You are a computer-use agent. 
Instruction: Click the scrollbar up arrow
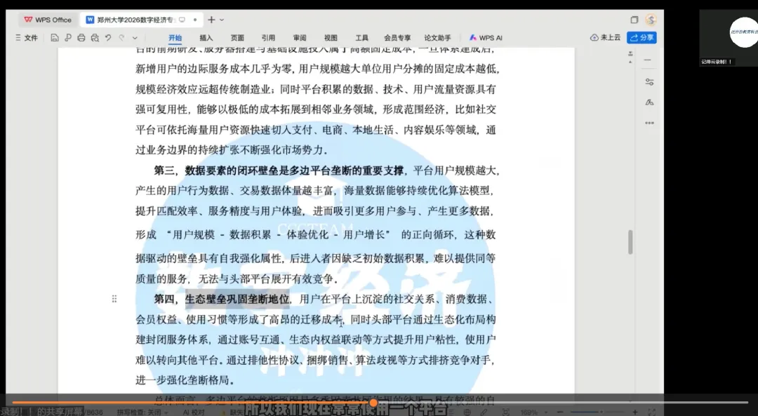630,62
